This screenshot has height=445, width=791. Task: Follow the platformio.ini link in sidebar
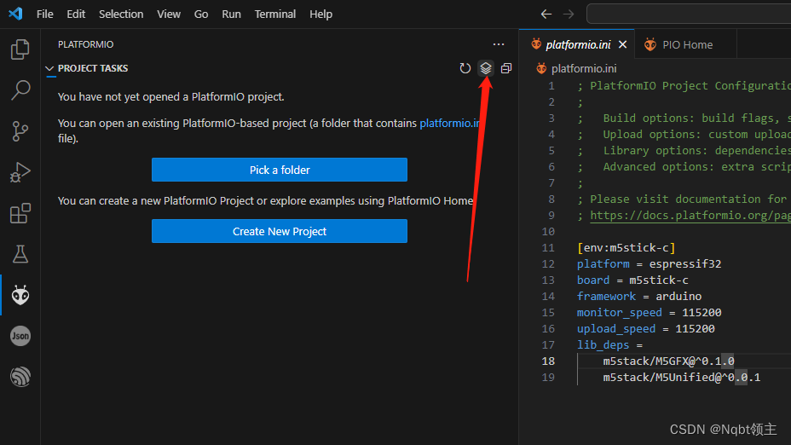point(449,123)
